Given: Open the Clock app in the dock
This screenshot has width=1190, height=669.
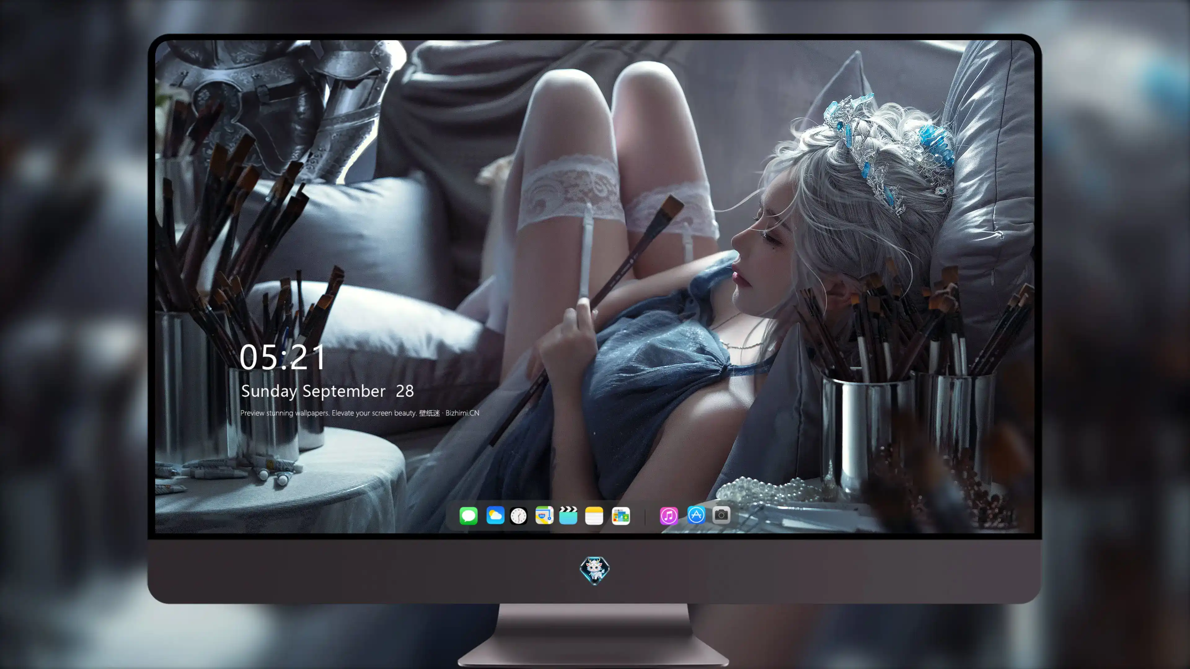Looking at the screenshot, I should click(518, 516).
